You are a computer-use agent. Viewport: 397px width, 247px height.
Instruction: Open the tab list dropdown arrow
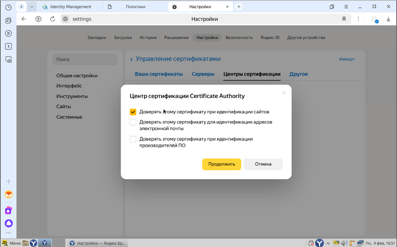(x=32, y=6)
